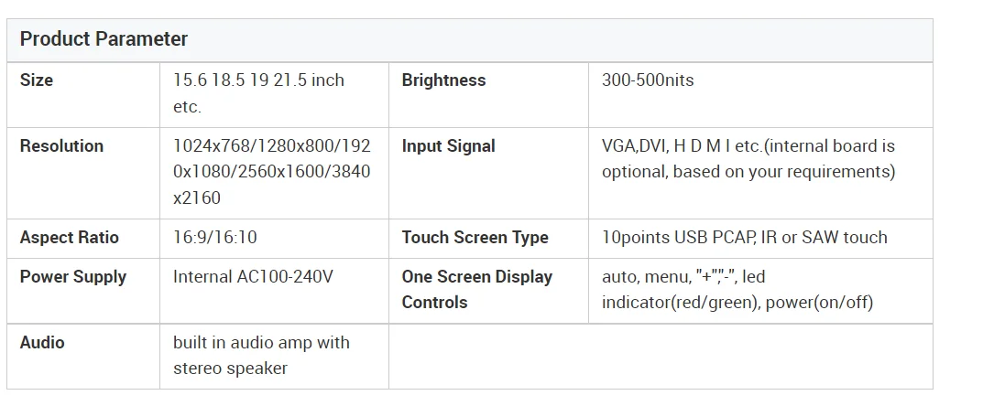Click the Size row label
The image size is (983, 406).
click(37, 80)
